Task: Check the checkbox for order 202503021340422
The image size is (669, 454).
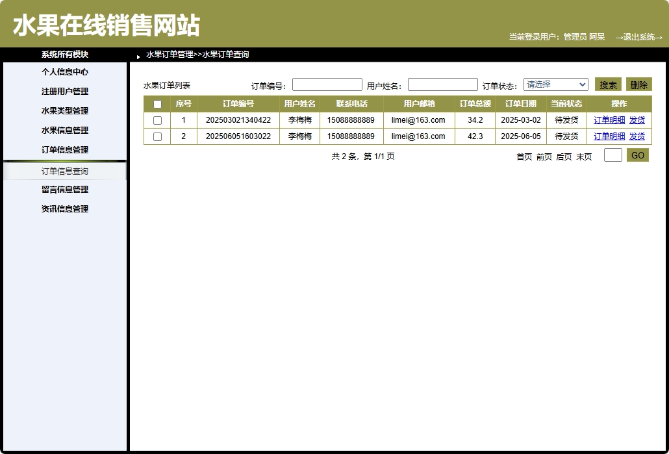Action: pos(157,120)
